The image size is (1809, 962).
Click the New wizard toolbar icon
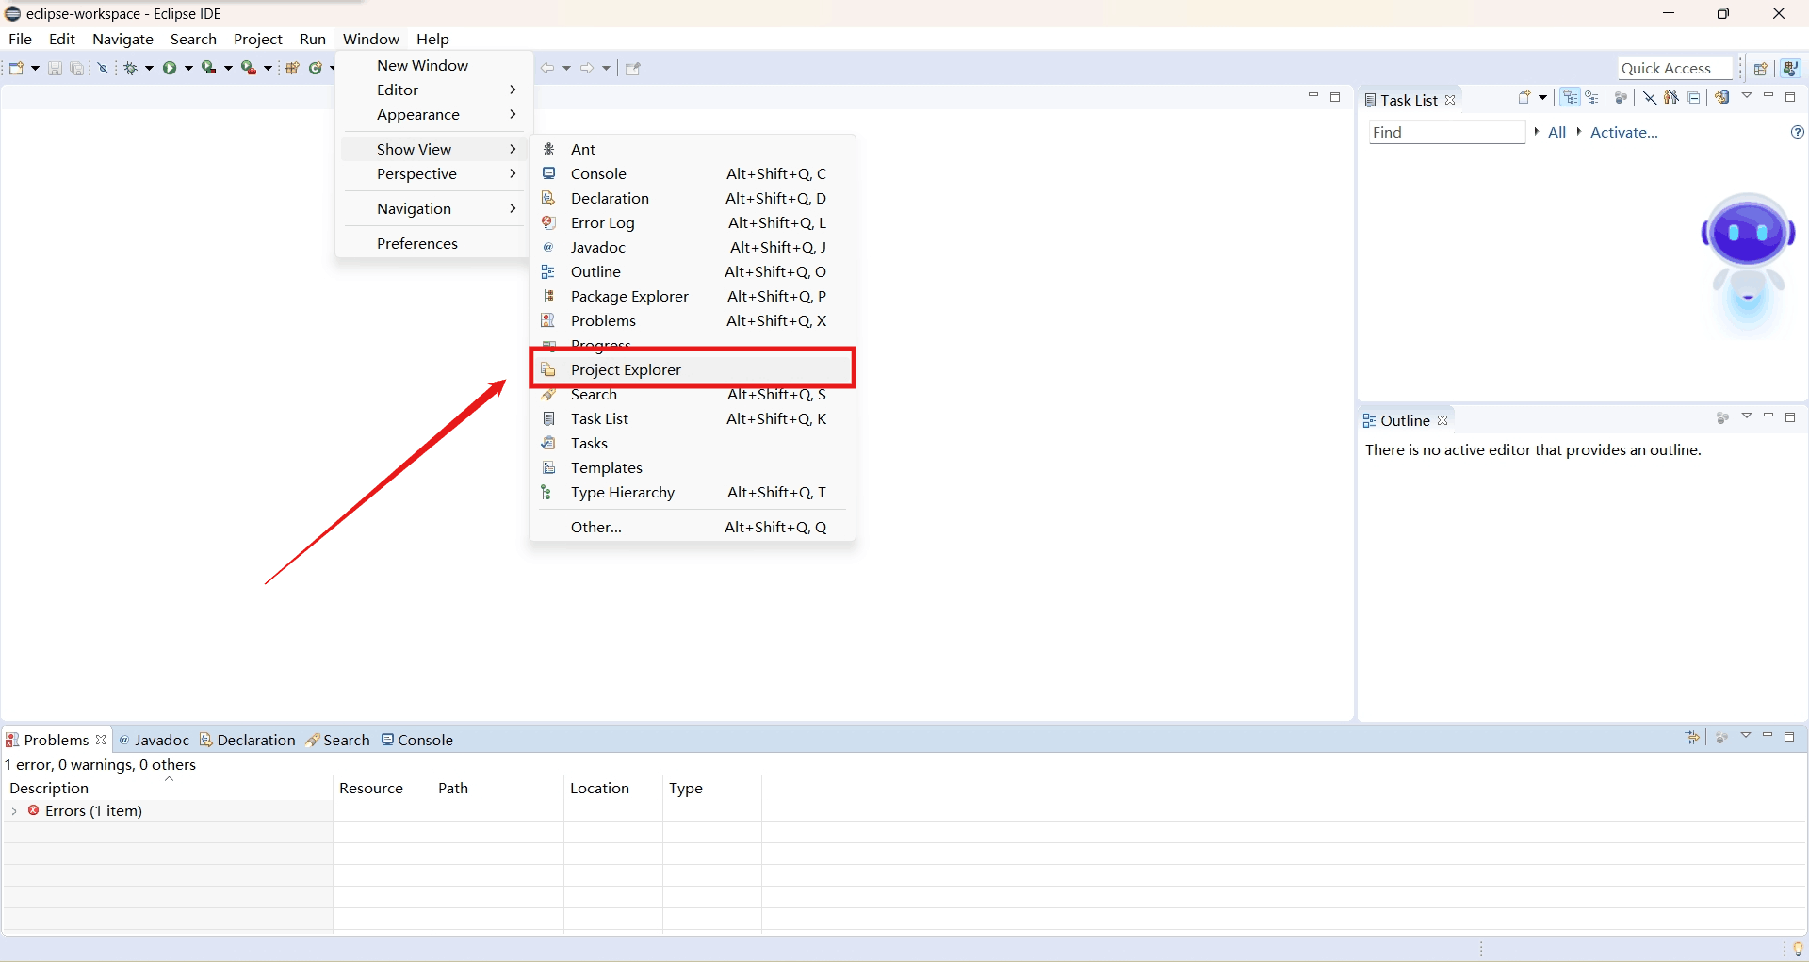pos(16,68)
